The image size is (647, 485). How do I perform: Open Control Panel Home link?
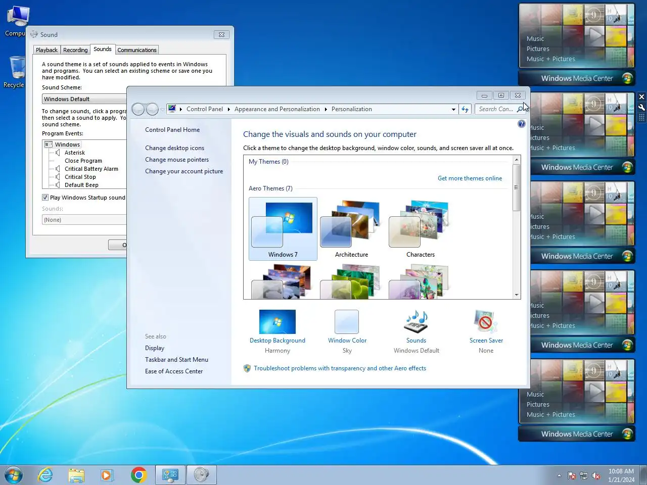(x=172, y=130)
